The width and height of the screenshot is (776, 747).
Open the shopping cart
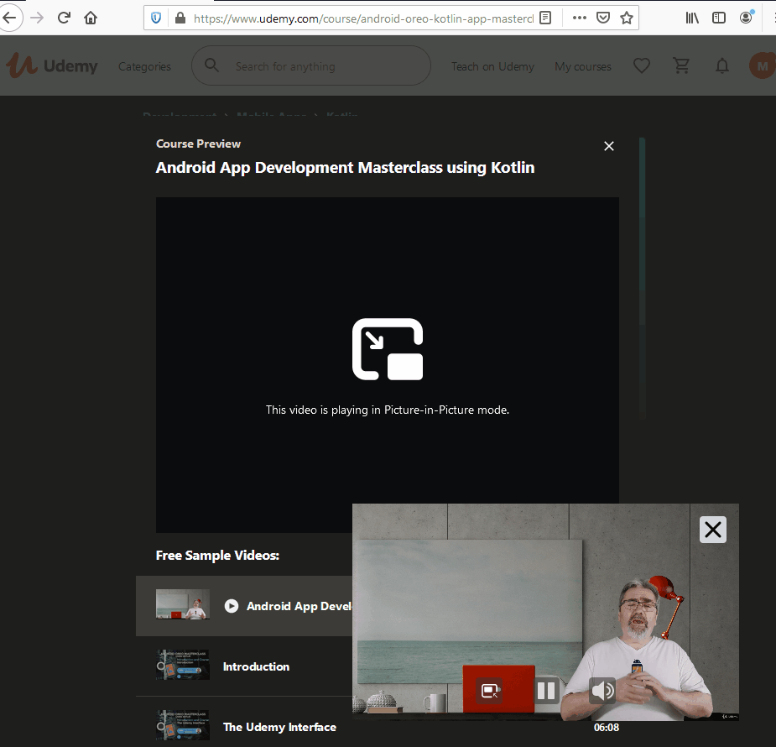point(681,65)
